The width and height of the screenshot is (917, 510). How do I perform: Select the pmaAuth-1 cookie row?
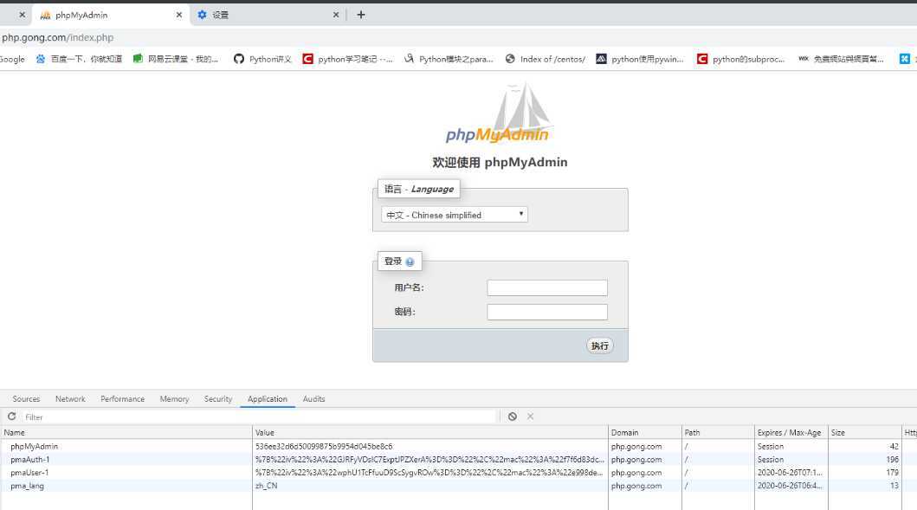[459, 460]
